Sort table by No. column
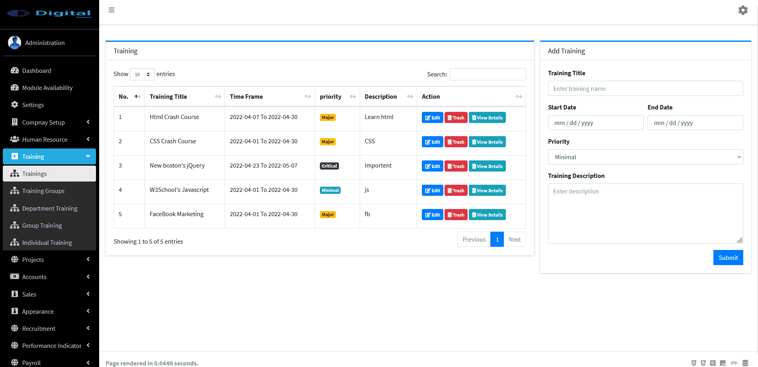Image resolution: width=758 pixels, height=367 pixels. [x=137, y=97]
